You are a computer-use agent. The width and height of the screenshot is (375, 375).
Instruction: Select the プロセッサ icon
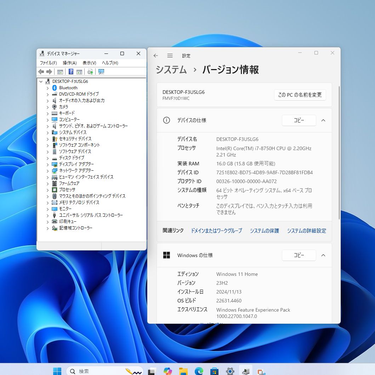(55, 190)
